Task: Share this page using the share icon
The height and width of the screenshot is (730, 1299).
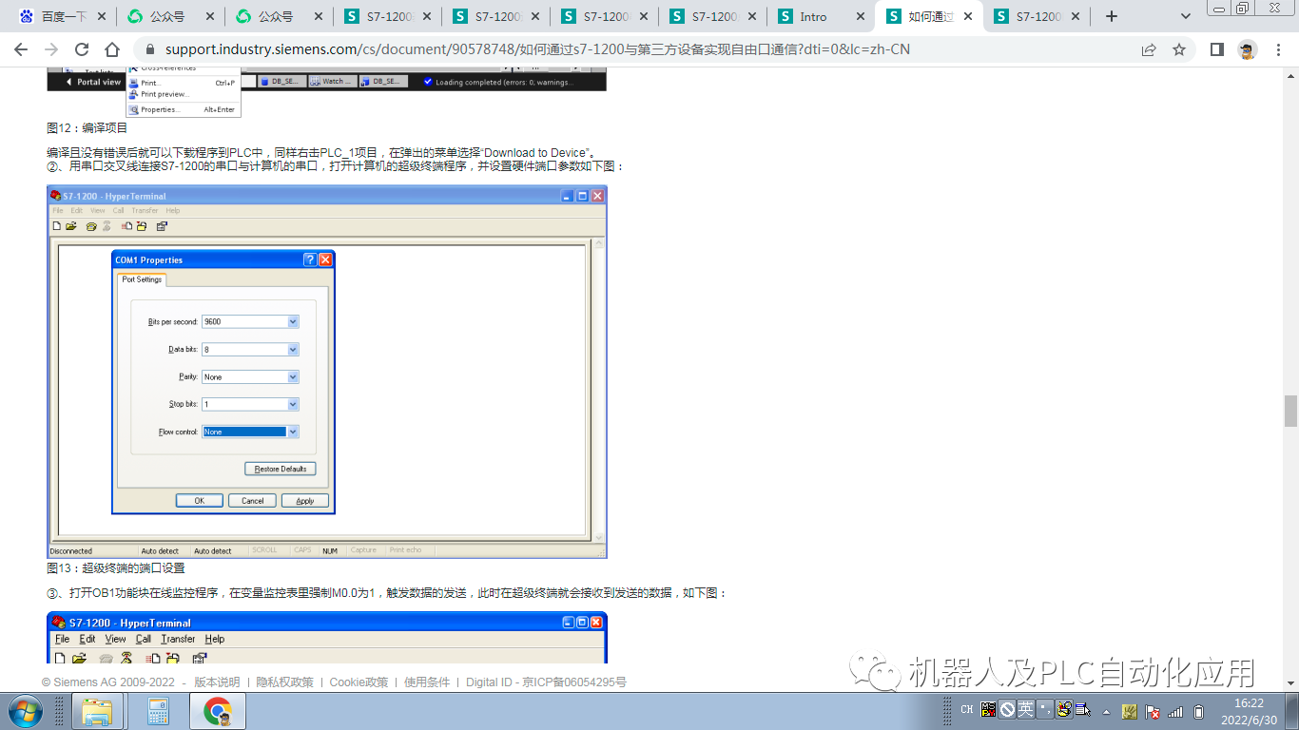Action: coord(1149,49)
